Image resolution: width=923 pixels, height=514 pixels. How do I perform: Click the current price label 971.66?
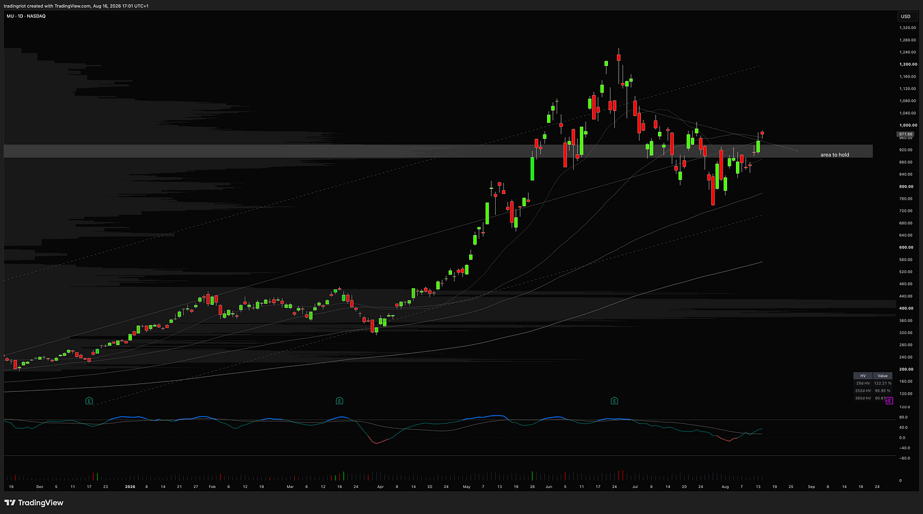click(x=905, y=134)
